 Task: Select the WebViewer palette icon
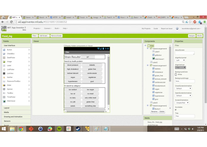point(4,101)
